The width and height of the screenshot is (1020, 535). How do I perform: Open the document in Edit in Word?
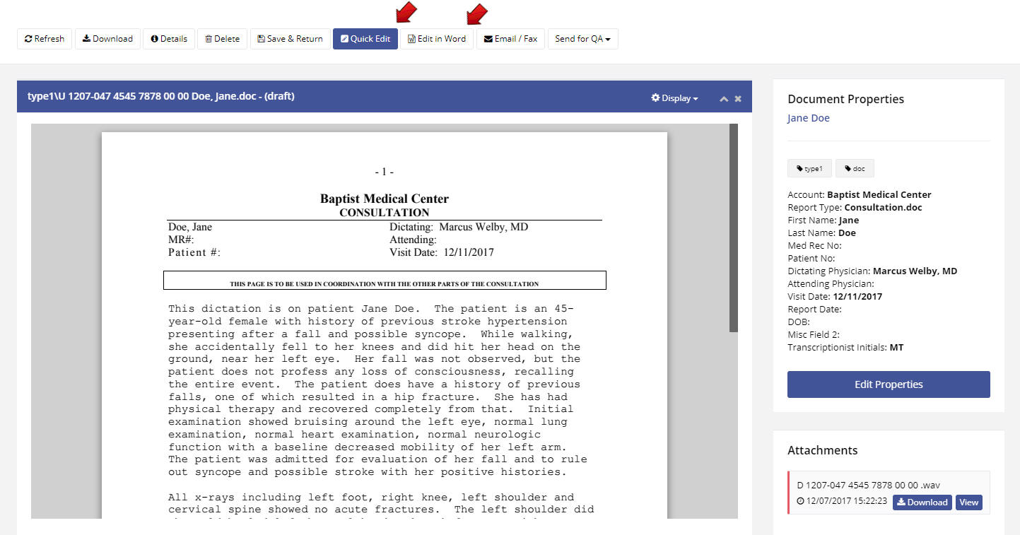[x=437, y=39]
